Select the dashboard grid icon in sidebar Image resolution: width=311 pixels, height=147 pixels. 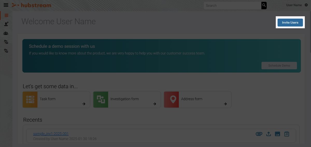pos(6,16)
